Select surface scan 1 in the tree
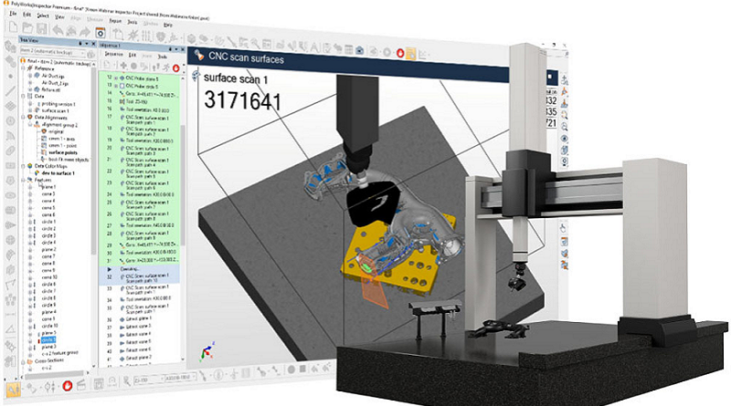 click(56, 110)
